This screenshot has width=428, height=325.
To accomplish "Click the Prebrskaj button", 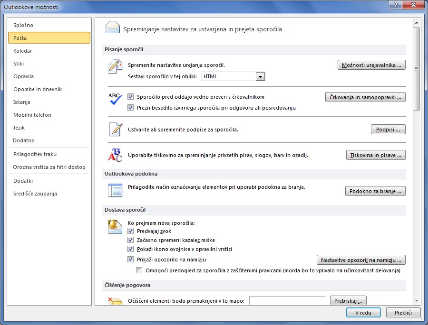I will pyautogui.click(x=348, y=300).
